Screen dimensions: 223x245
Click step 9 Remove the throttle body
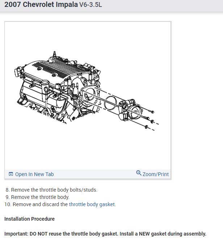coord(37,197)
